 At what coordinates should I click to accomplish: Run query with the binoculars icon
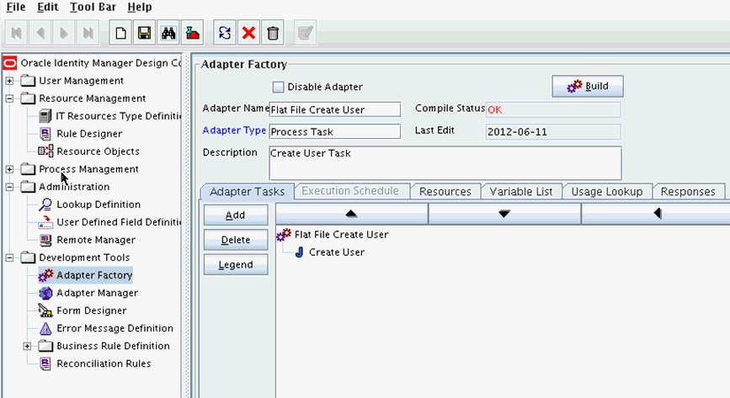(168, 33)
